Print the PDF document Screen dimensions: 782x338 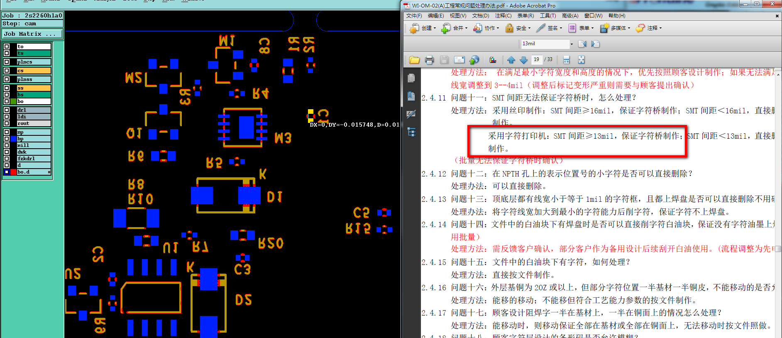click(429, 60)
